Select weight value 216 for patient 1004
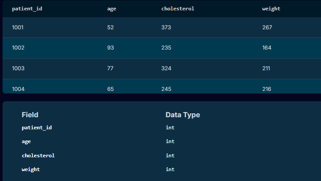This screenshot has height=181, width=321. [267, 89]
